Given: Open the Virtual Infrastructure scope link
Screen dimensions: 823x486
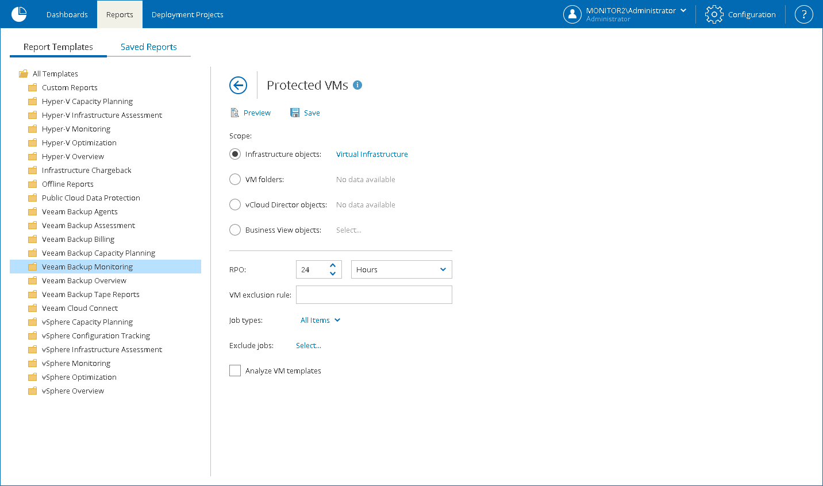Looking at the screenshot, I should coord(372,154).
